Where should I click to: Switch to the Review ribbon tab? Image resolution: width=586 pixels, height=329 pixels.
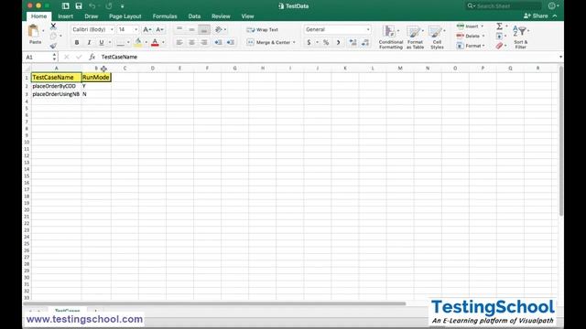(x=221, y=16)
